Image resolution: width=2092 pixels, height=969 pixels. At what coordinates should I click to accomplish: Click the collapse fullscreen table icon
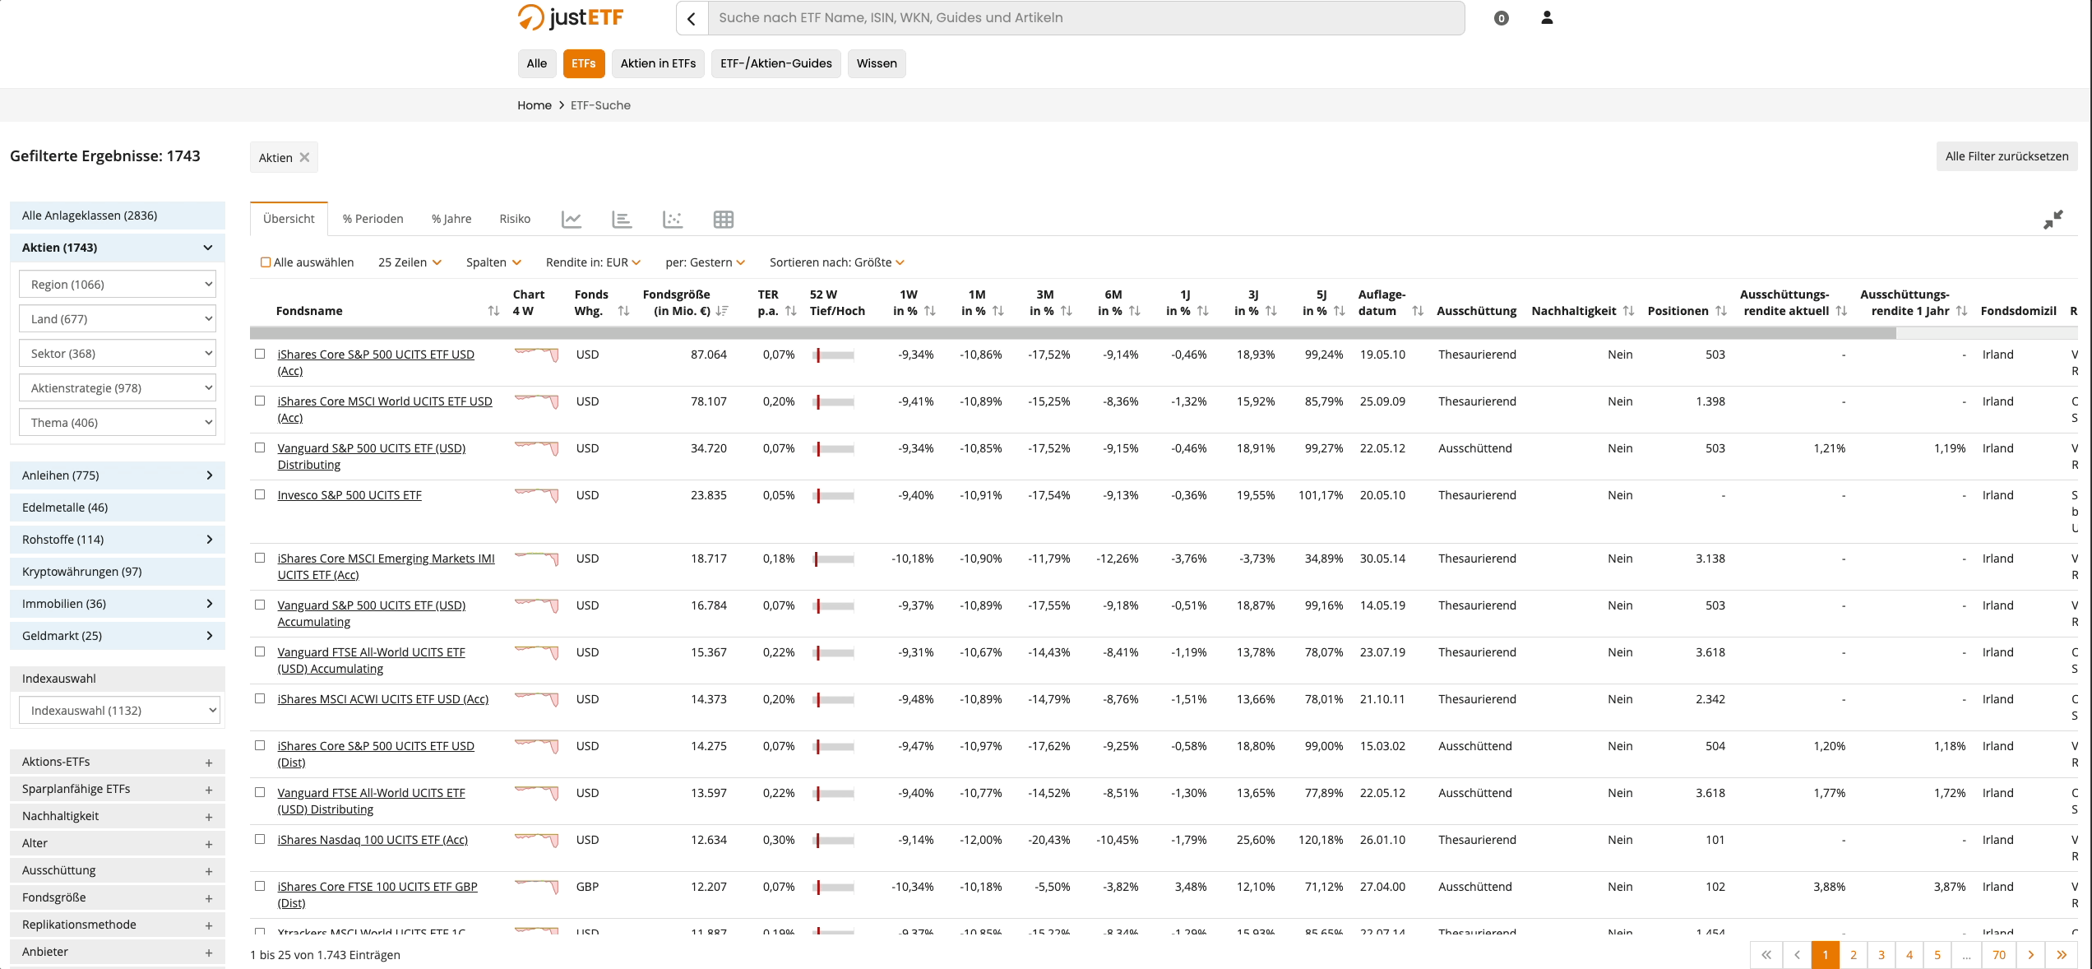(x=2053, y=220)
